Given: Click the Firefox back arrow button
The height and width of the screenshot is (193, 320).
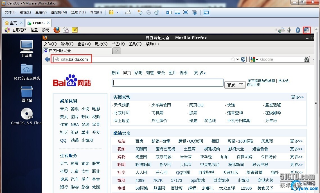Looking at the screenshot, I should tap(47, 59).
